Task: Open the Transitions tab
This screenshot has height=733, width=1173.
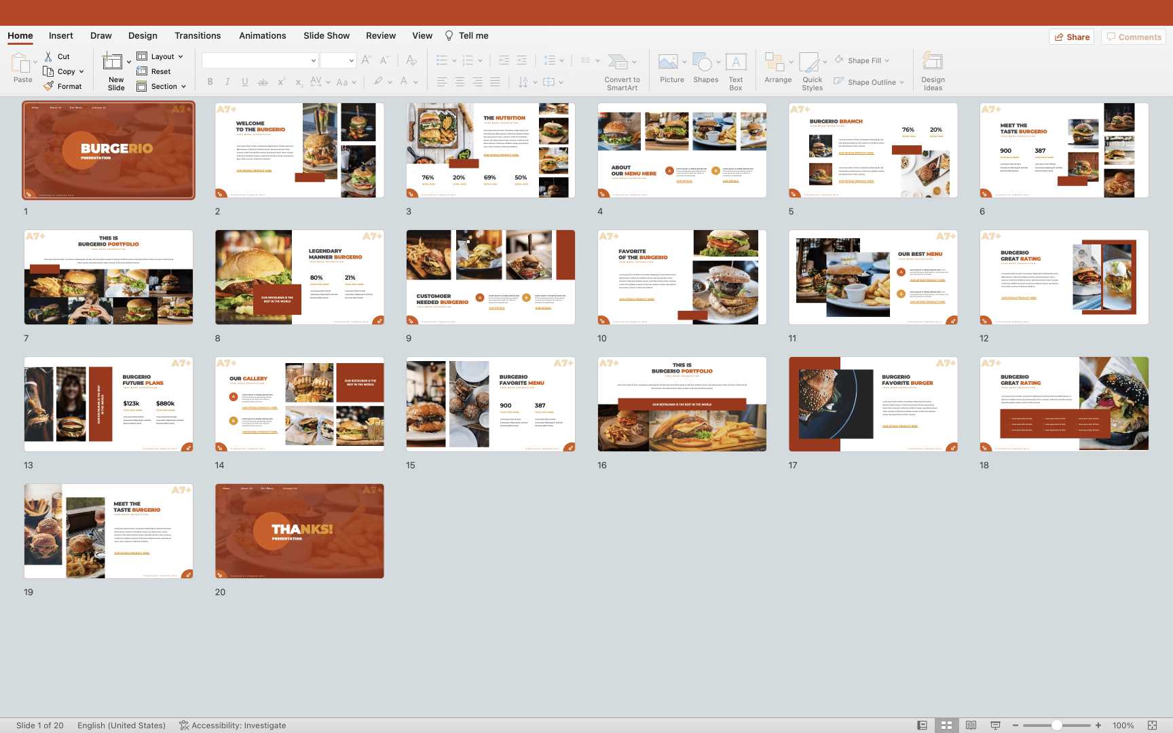Action: pyautogui.click(x=198, y=36)
